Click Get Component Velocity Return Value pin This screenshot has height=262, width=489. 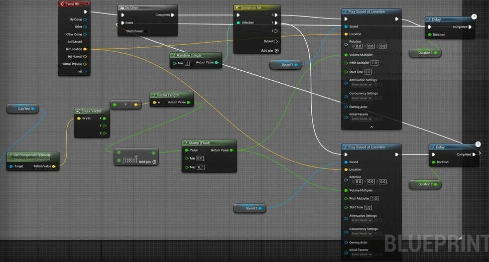pyautogui.click(x=54, y=166)
